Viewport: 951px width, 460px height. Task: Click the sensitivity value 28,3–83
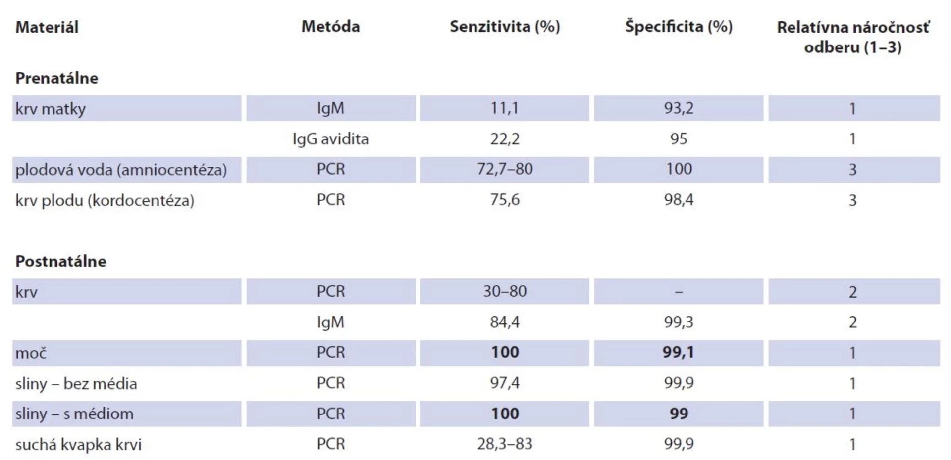(x=505, y=444)
